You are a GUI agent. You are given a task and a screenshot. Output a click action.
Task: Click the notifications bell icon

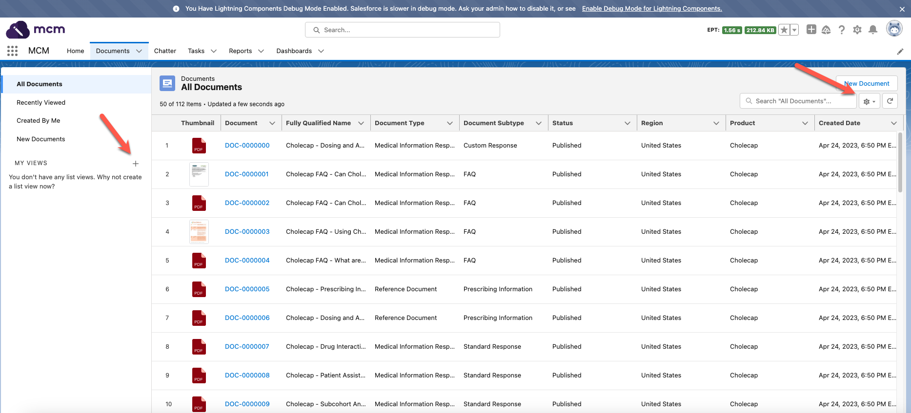tap(873, 30)
